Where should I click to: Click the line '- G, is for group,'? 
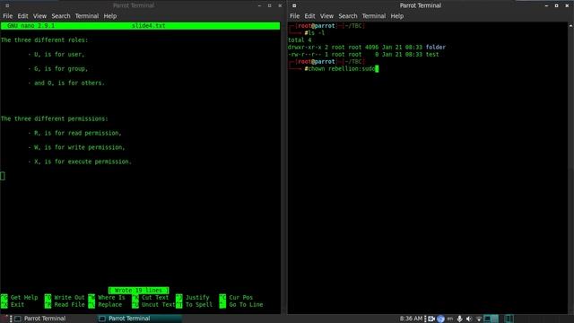57,68
